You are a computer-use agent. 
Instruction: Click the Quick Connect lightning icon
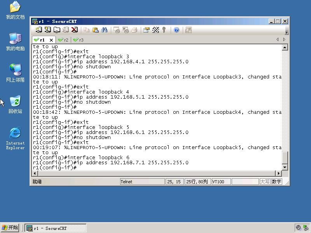(x=47, y=30)
